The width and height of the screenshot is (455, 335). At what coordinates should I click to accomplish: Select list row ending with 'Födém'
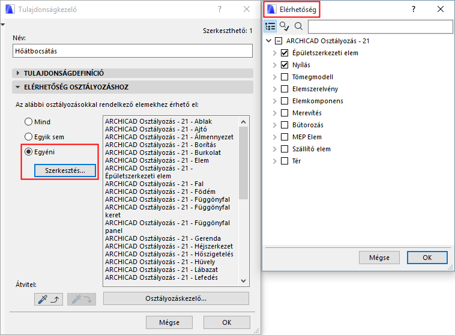coord(160,192)
